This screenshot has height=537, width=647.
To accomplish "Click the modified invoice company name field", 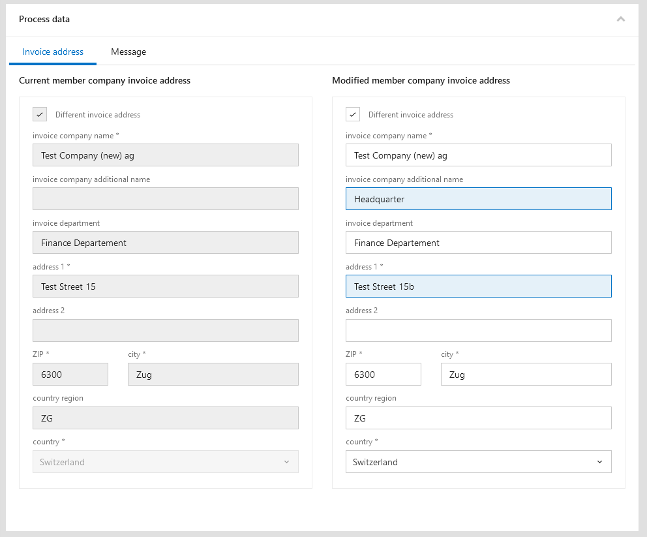I will 478,155.
